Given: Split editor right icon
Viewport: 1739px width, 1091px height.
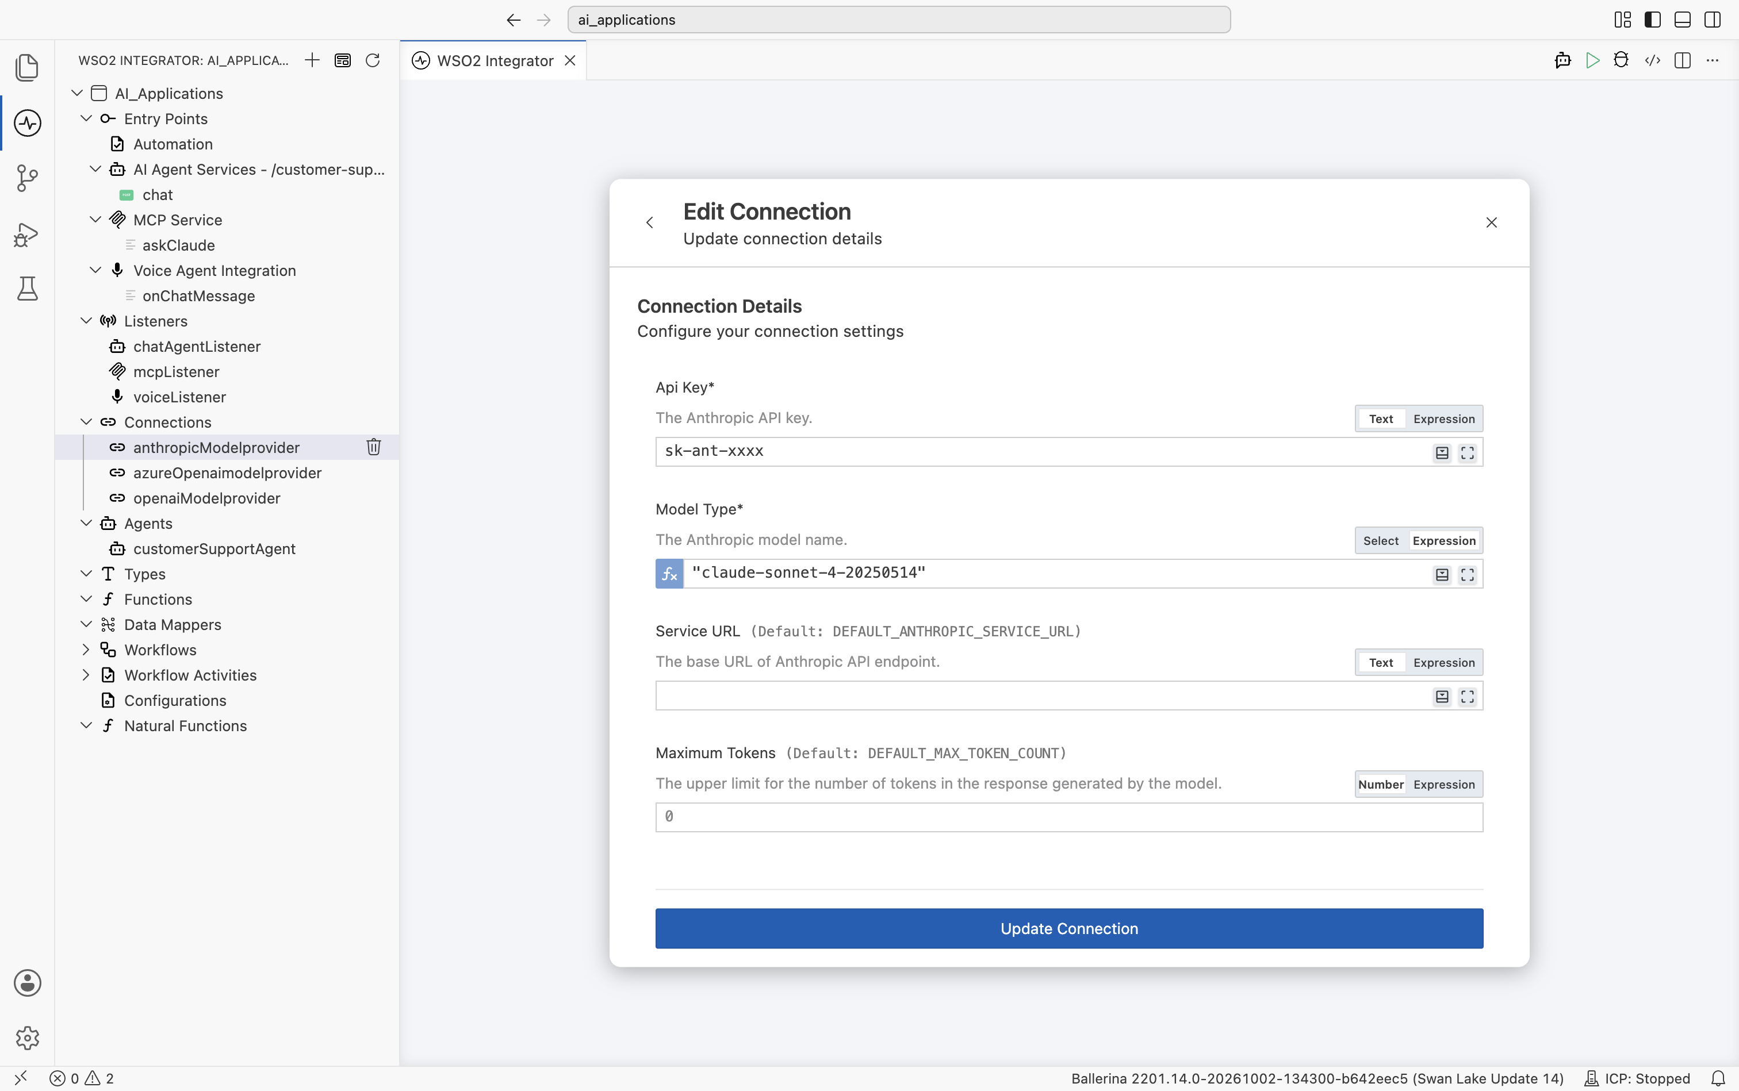Looking at the screenshot, I should point(1683,60).
